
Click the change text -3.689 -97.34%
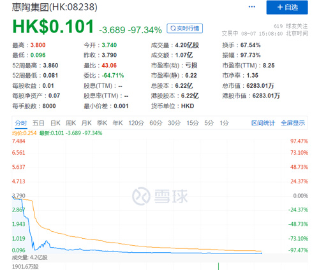(130, 30)
